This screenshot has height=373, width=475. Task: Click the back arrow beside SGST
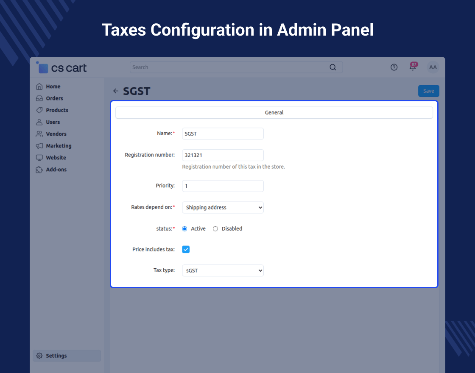(x=116, y=91)
